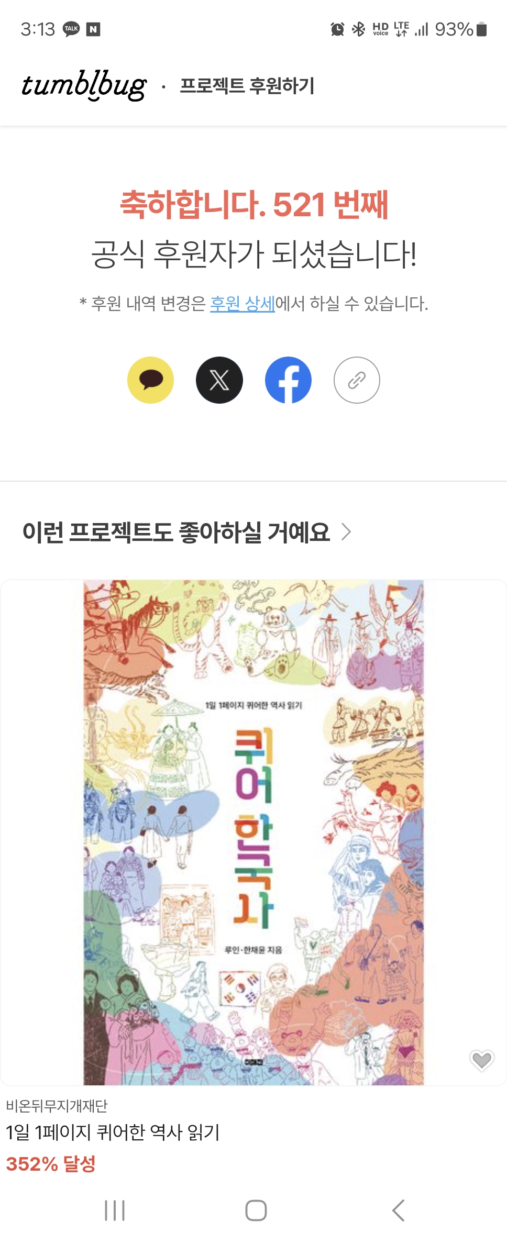Tap the 프로젝트 후원하기 header title

247,85
